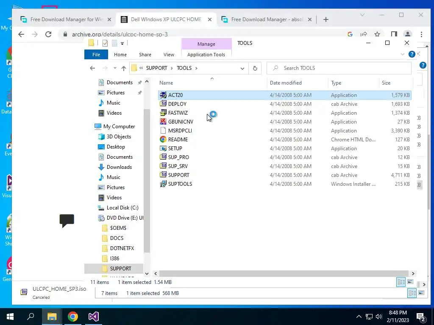Open the File ribbon tab
434x325 pixels.
click(96, 55)
